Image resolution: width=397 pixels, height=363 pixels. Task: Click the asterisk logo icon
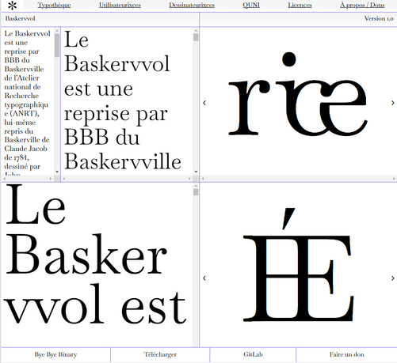point(12,6)
